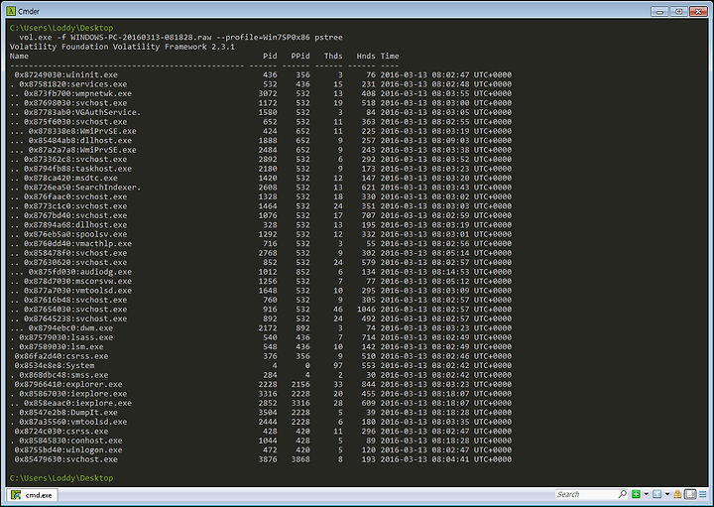Click the PPid value 3868
This screenshot has height=507, width=714.
click(x=300, y=459)
